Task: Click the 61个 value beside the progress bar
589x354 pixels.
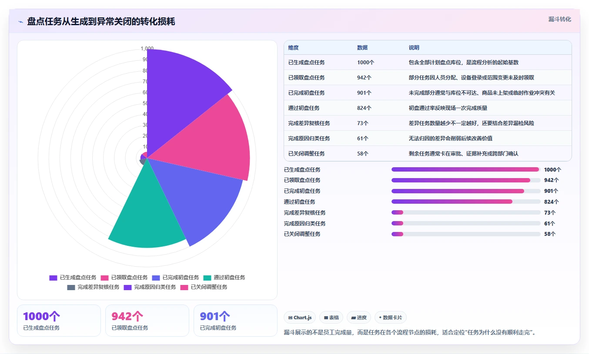Action: (x=550, y=224)
